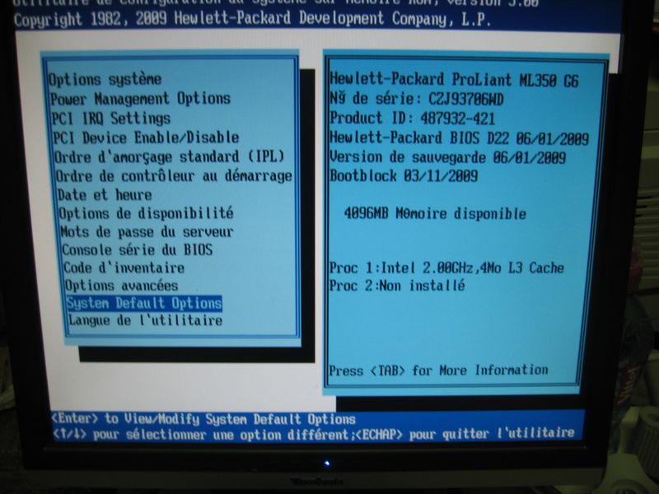Select Ordre de contrôleur au démarrage
Screen dimensions: 659x494
174,175
